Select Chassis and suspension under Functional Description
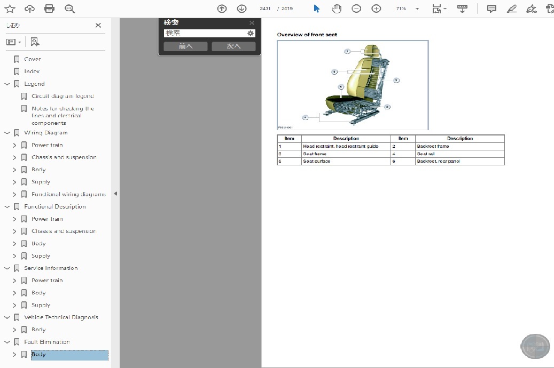This screenshot has width=554, height=368. coord(64,231)
